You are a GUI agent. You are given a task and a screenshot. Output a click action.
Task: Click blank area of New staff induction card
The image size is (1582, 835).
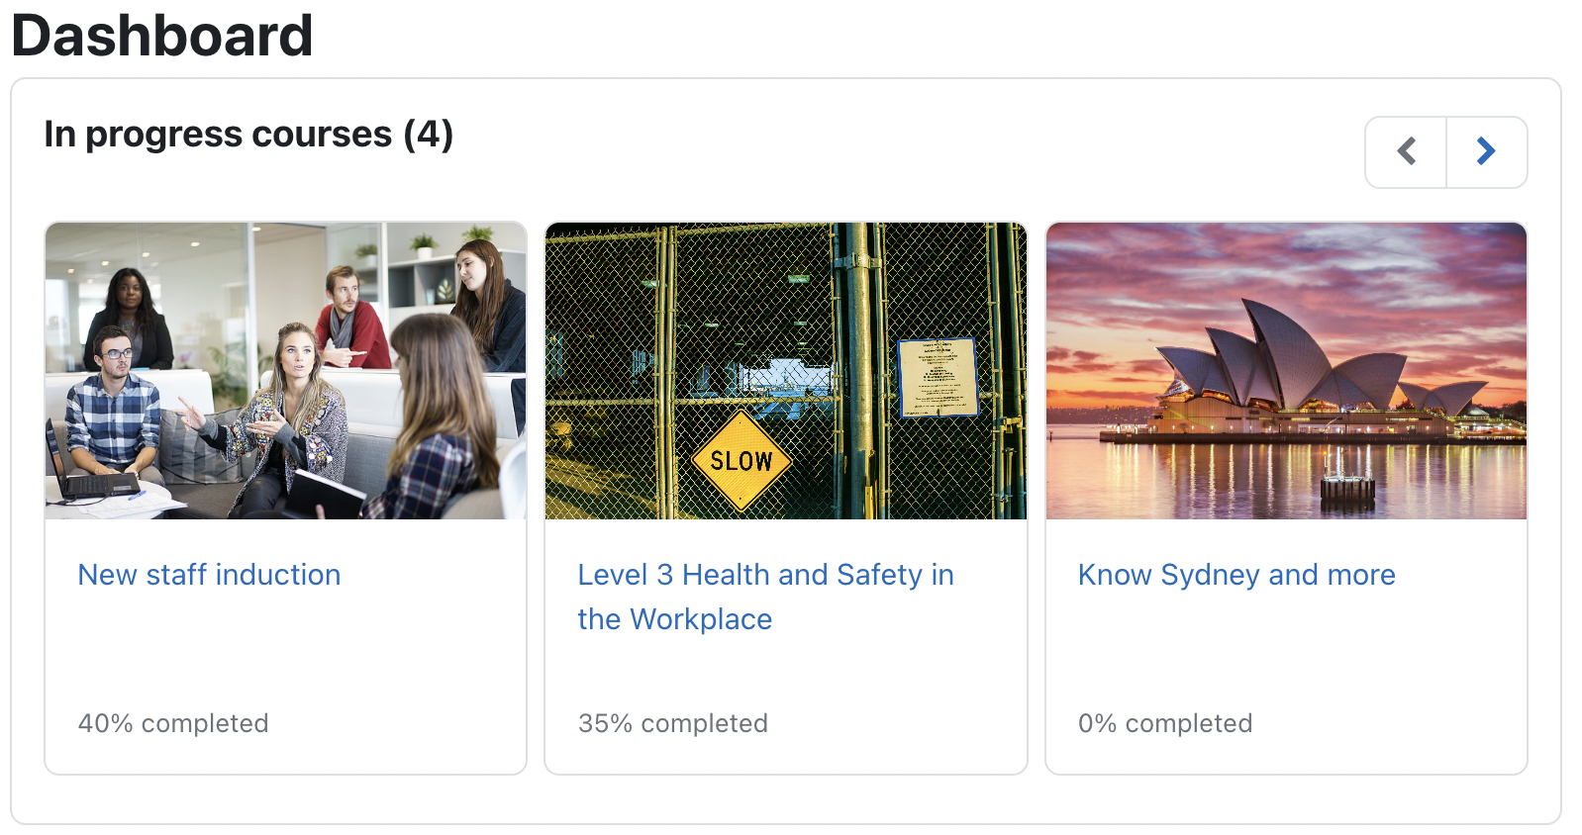coord(285,653)
